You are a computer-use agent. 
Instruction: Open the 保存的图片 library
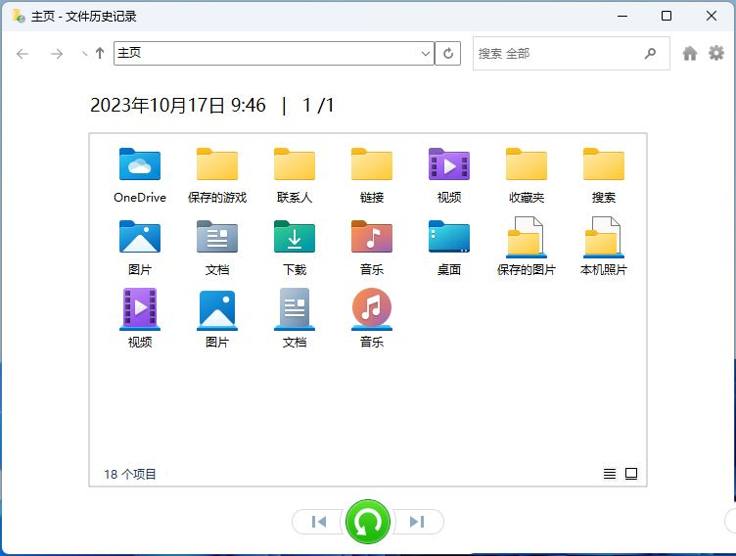(x=527, y=248)
